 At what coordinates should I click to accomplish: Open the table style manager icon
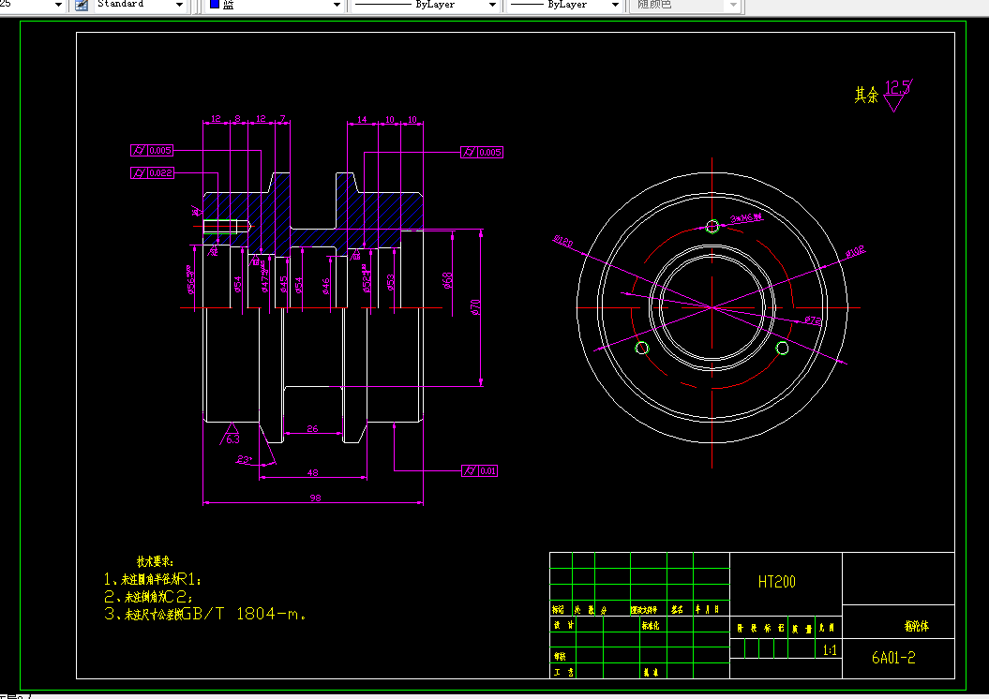[x=82, y=5]
